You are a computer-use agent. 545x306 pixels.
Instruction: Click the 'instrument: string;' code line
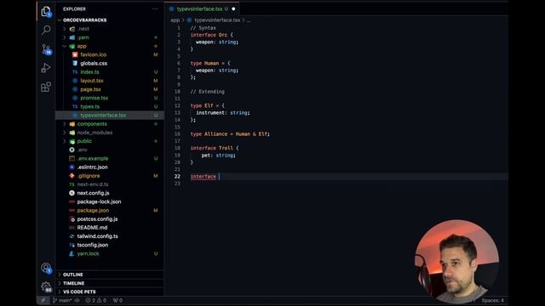223,113
